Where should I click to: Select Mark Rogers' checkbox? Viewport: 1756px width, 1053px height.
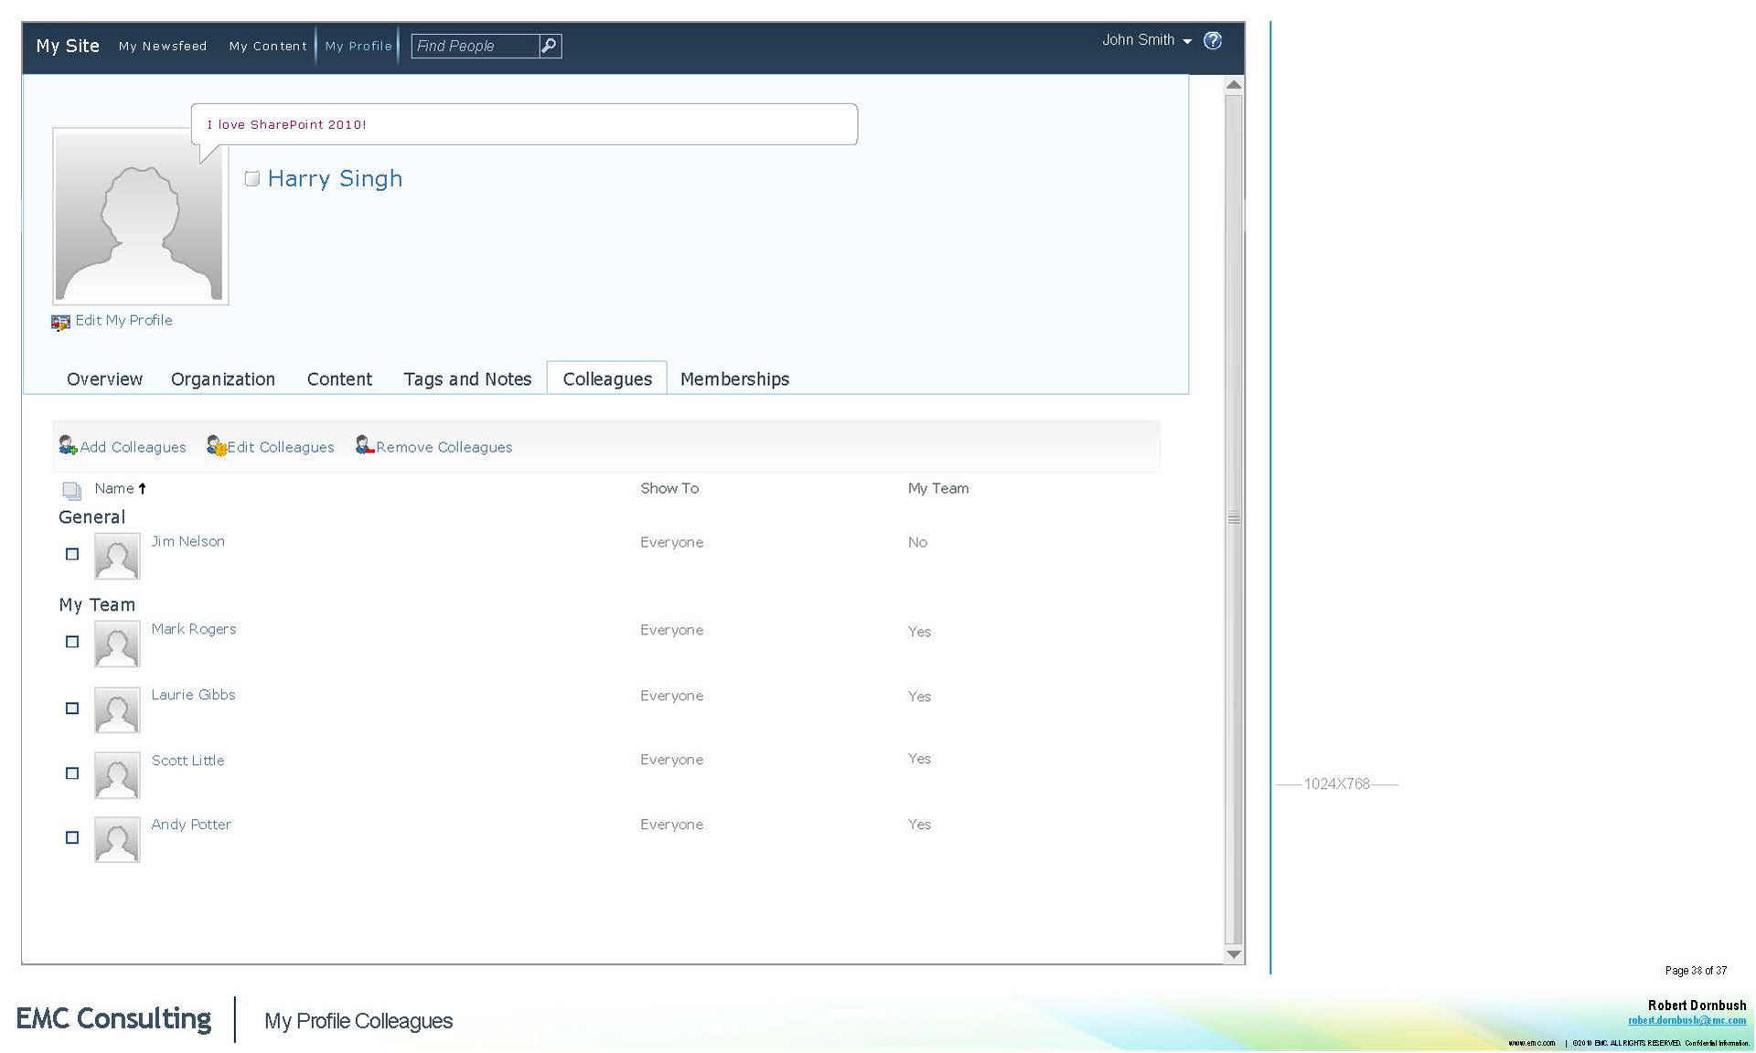tap(72, 642)
